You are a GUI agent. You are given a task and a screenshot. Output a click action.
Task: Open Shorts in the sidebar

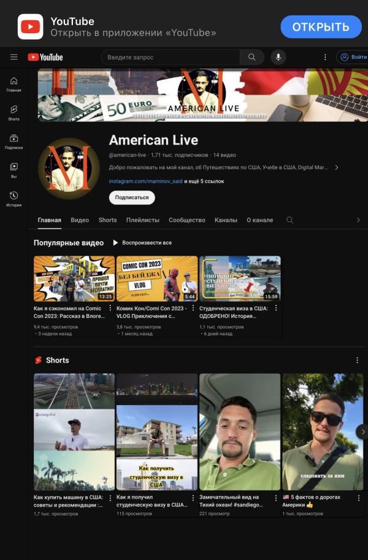coord(13,113)
